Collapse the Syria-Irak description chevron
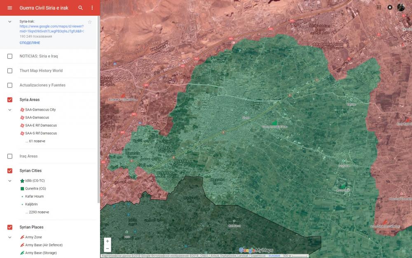 10,21
